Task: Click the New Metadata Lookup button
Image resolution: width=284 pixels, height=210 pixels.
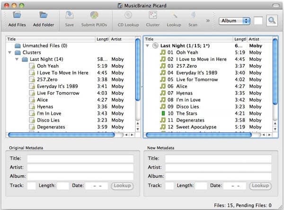Action: [x=260, y=186]
